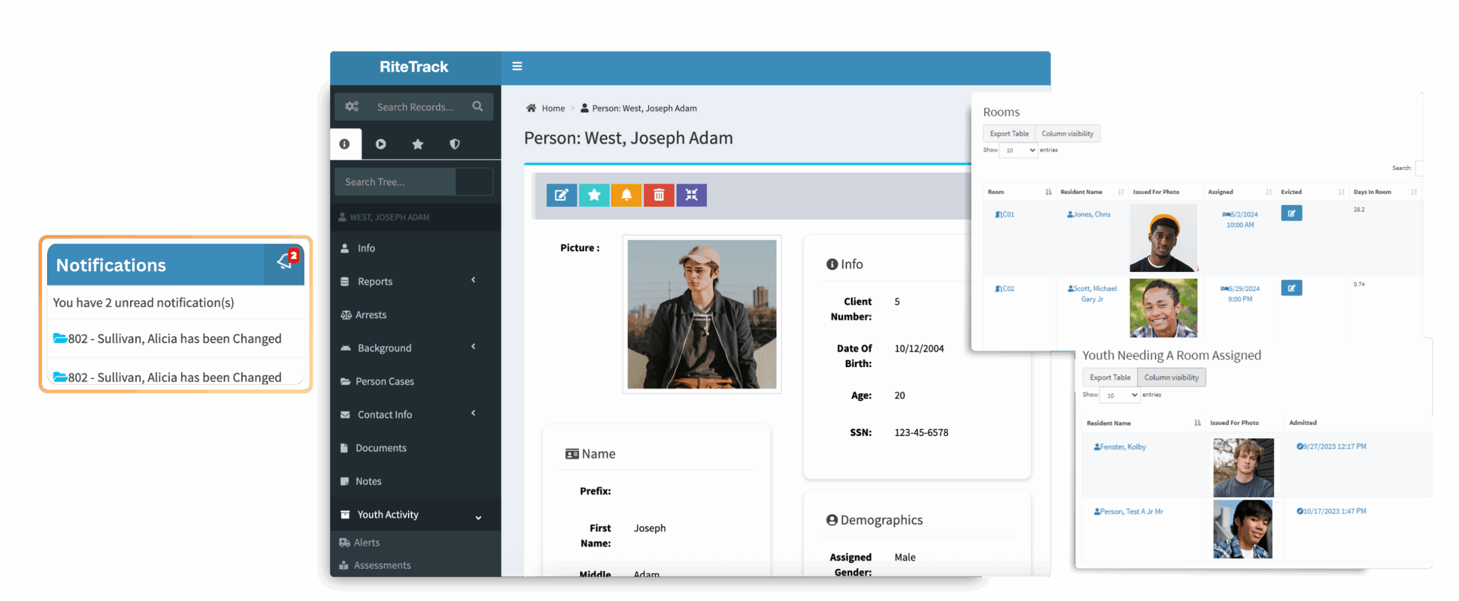Switch to the star favorites sidebar tab
Screen dimensions: 1459x601
coord(418,144)
